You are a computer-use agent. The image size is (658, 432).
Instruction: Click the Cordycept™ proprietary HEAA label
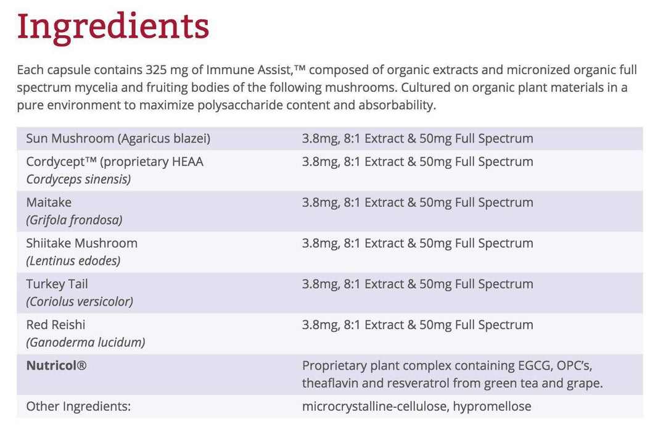coord(115,162)
